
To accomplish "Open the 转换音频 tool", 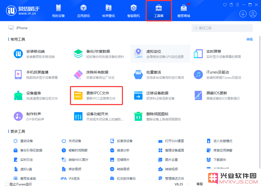I will click(120, 169).
